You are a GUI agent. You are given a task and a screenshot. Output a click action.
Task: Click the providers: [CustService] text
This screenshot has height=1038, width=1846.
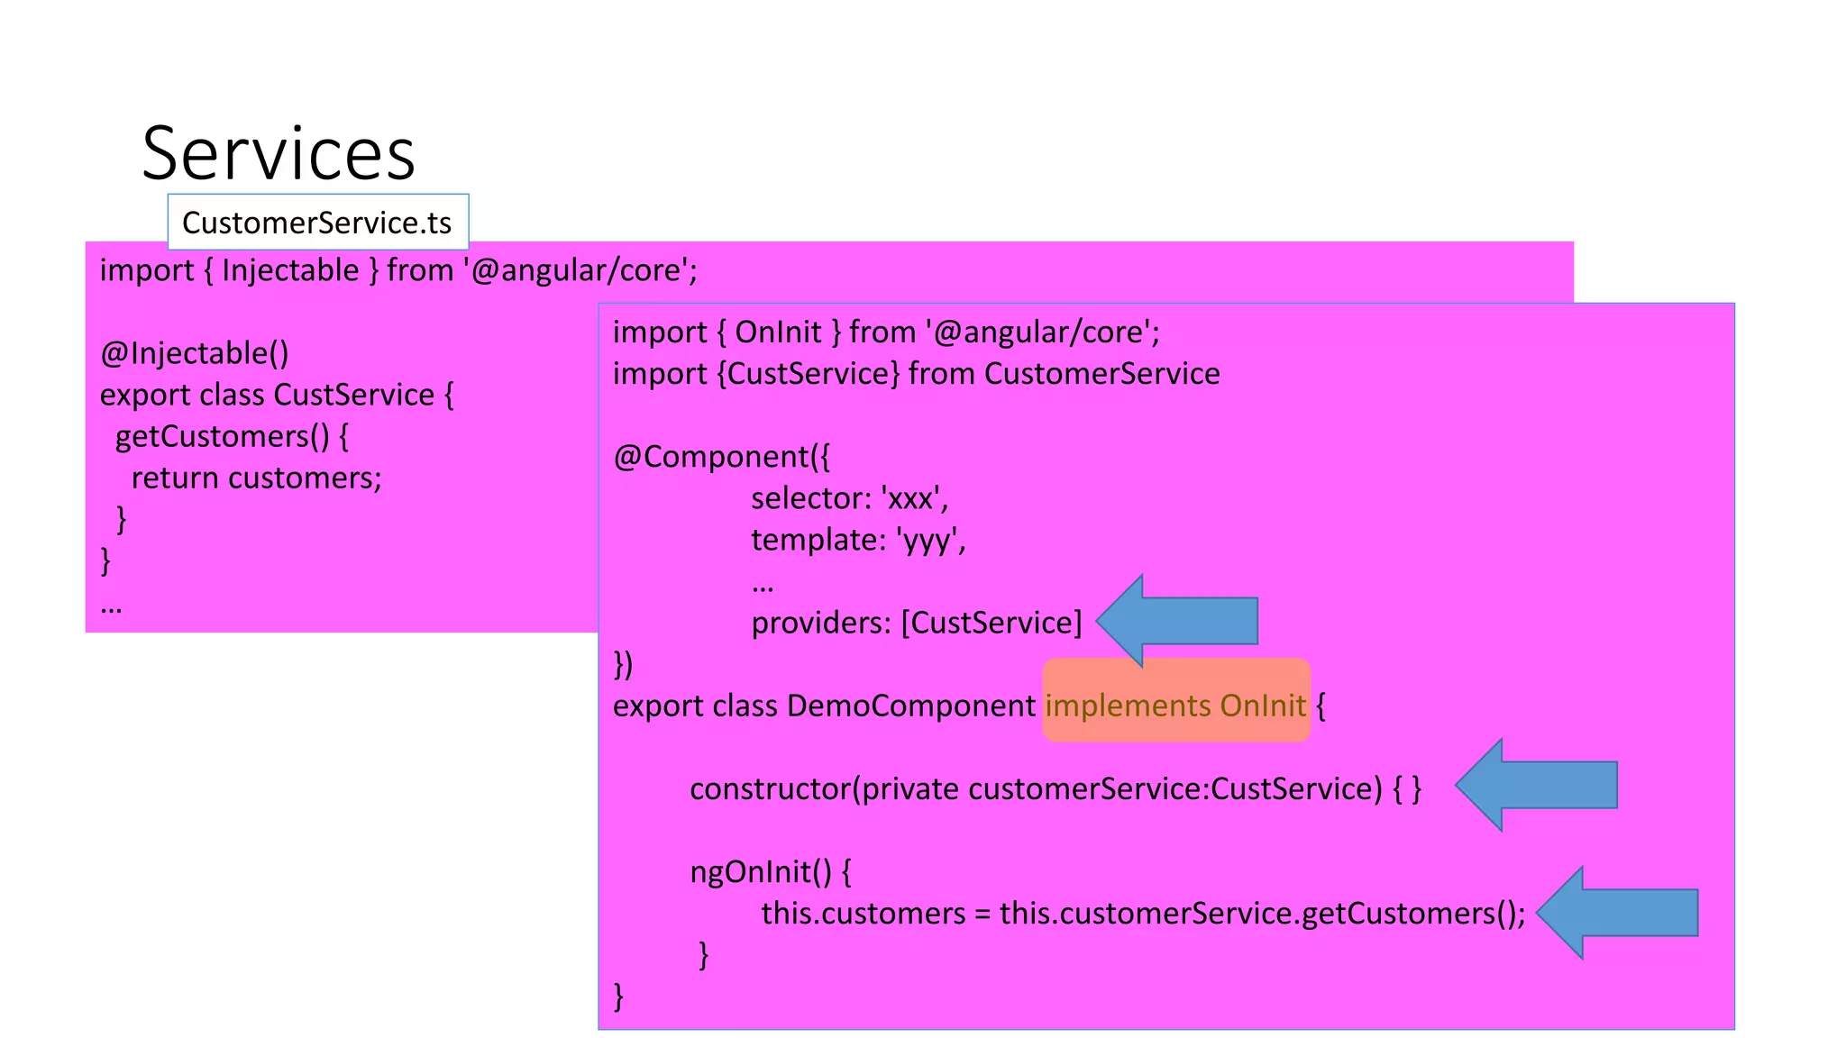click(916, 623)
